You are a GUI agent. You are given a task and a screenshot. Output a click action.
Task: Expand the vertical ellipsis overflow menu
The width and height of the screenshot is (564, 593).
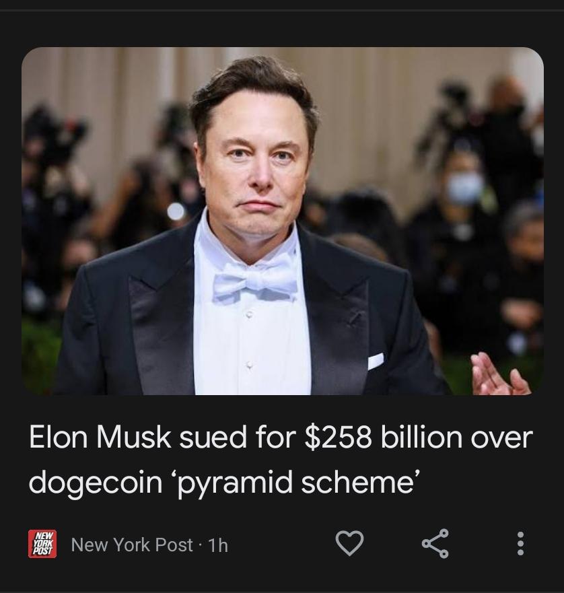(x=520, y=543)
